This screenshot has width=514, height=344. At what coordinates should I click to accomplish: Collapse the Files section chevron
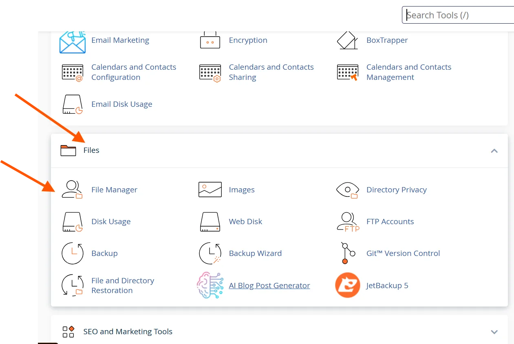[x=494, y=150]
